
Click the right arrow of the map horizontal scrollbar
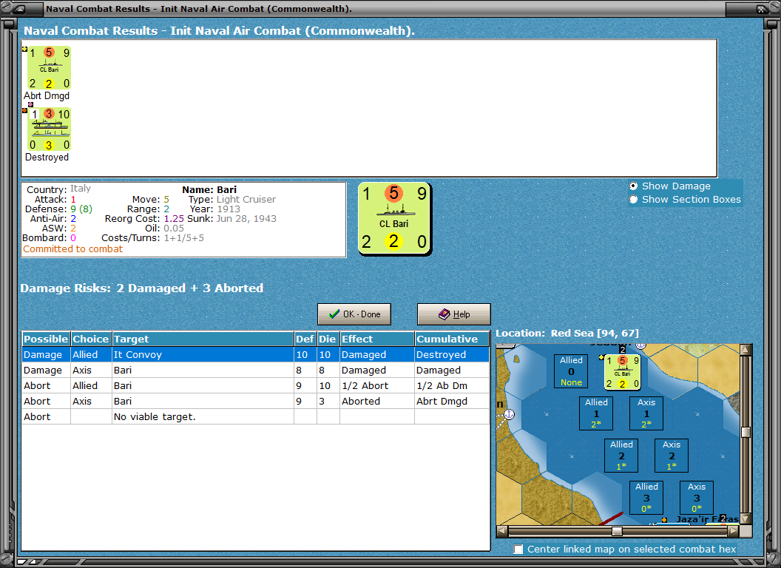733,531
